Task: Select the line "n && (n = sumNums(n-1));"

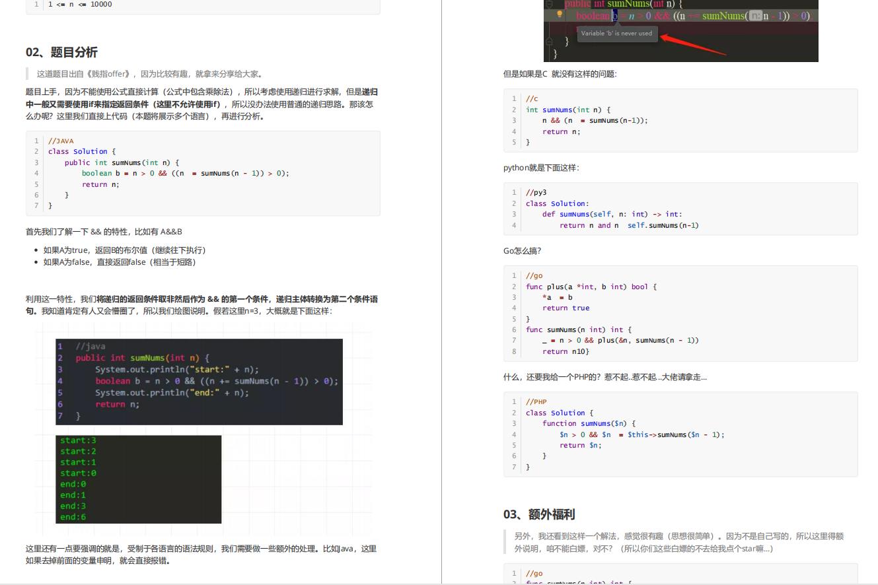Action: pyautogui.click(x=595, y=121)
